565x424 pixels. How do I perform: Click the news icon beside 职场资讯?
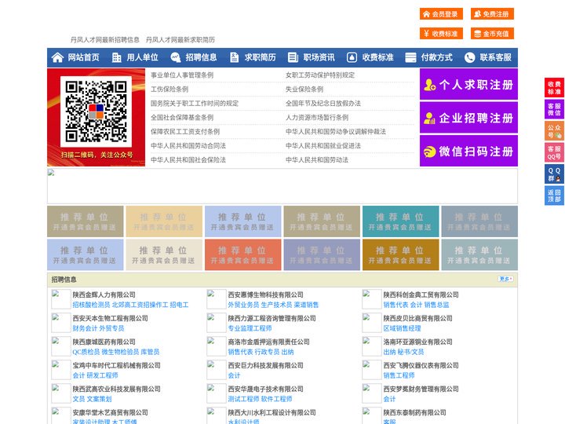(x=293, y=57)
